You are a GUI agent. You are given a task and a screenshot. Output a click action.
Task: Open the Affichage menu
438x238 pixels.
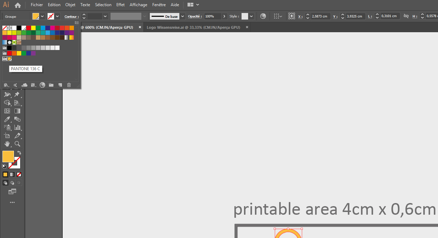(139, 5)
